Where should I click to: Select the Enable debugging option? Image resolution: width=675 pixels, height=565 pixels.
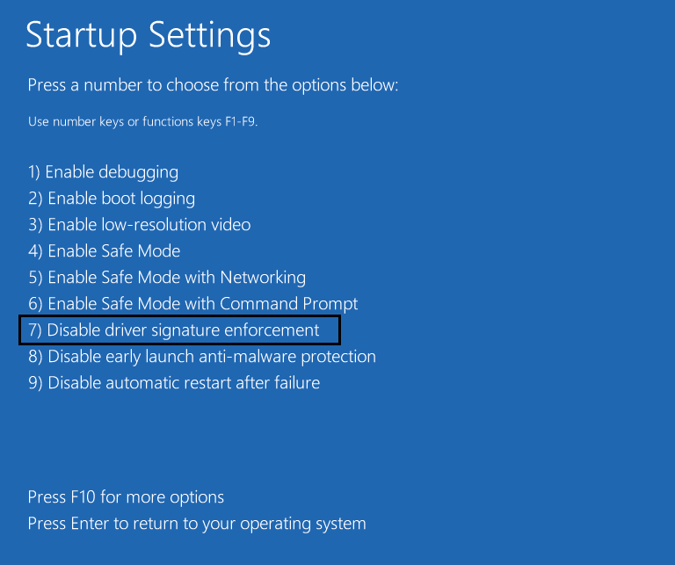tap(103, 172)
